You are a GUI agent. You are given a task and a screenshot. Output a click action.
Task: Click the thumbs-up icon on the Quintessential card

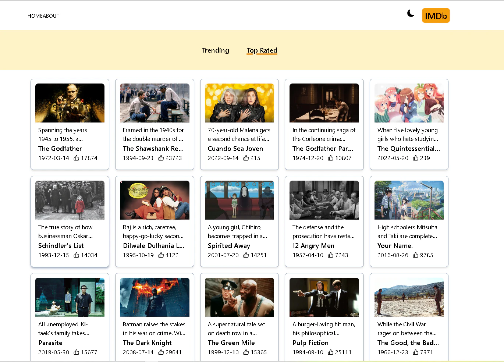pyautogui.click(x=416, y=158)
